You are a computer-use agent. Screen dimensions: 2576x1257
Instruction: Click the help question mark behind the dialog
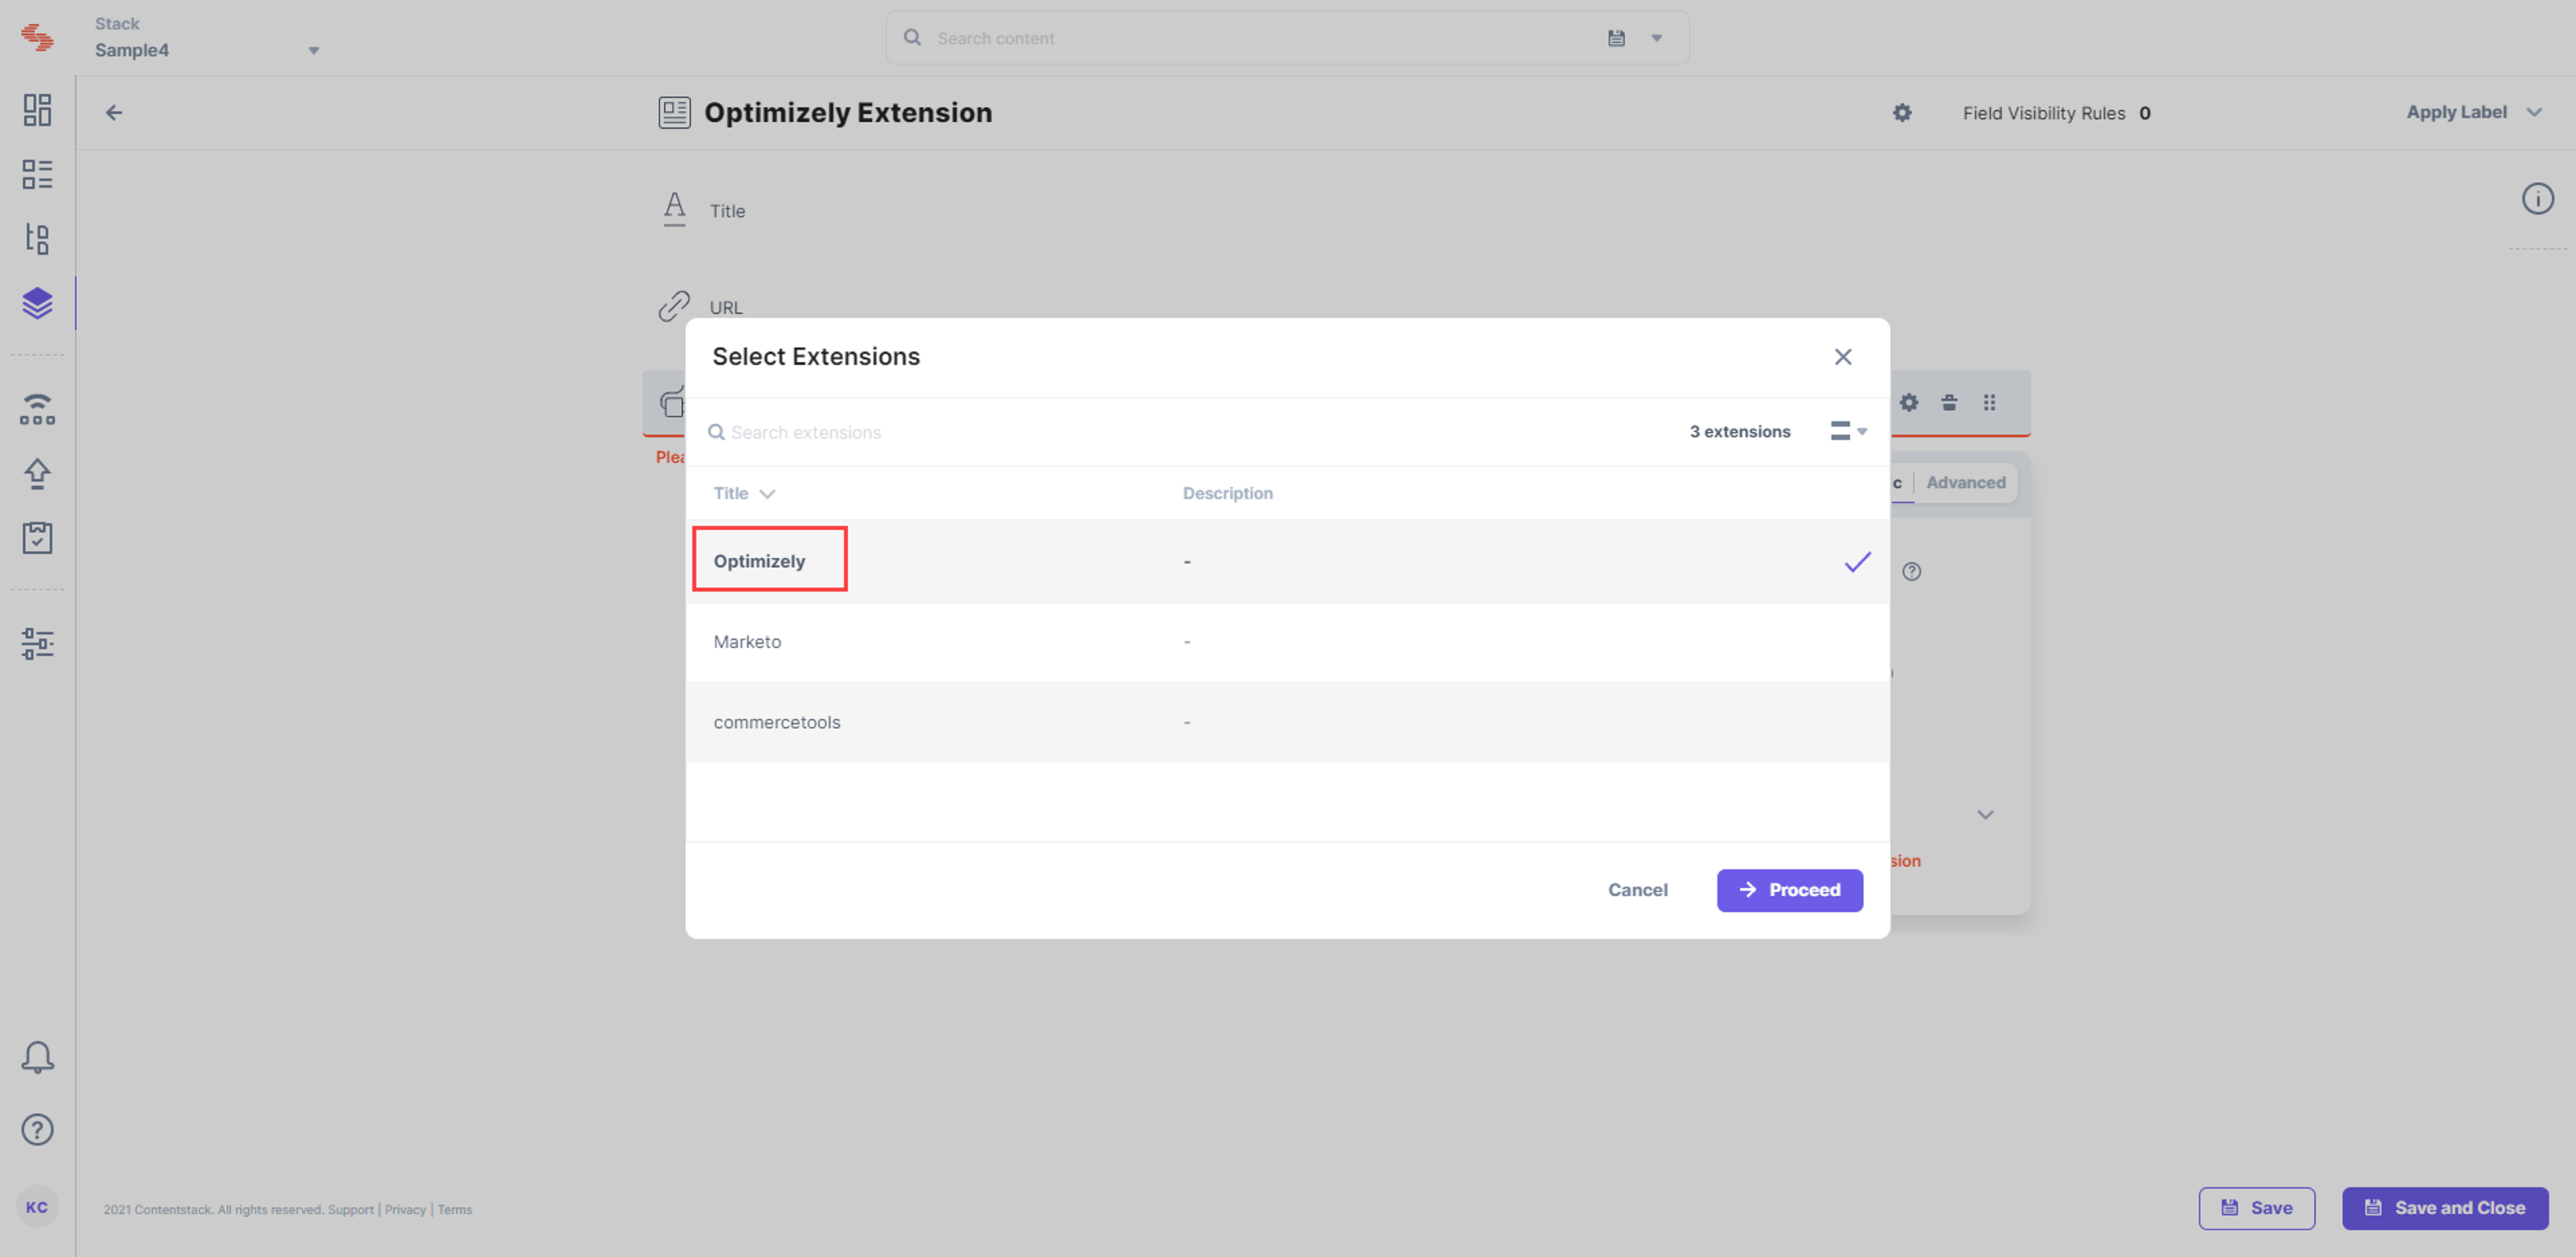pos(1911,571)
